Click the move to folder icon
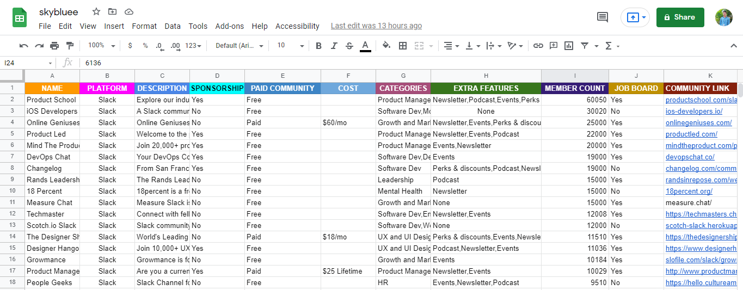 tap(113, 11)
